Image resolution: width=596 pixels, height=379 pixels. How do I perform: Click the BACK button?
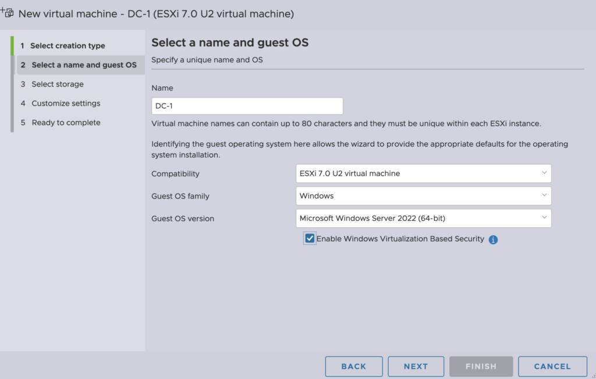(x=353, y=366)
